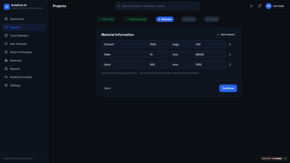Click the Materials stack icon in sidebar

6,60
